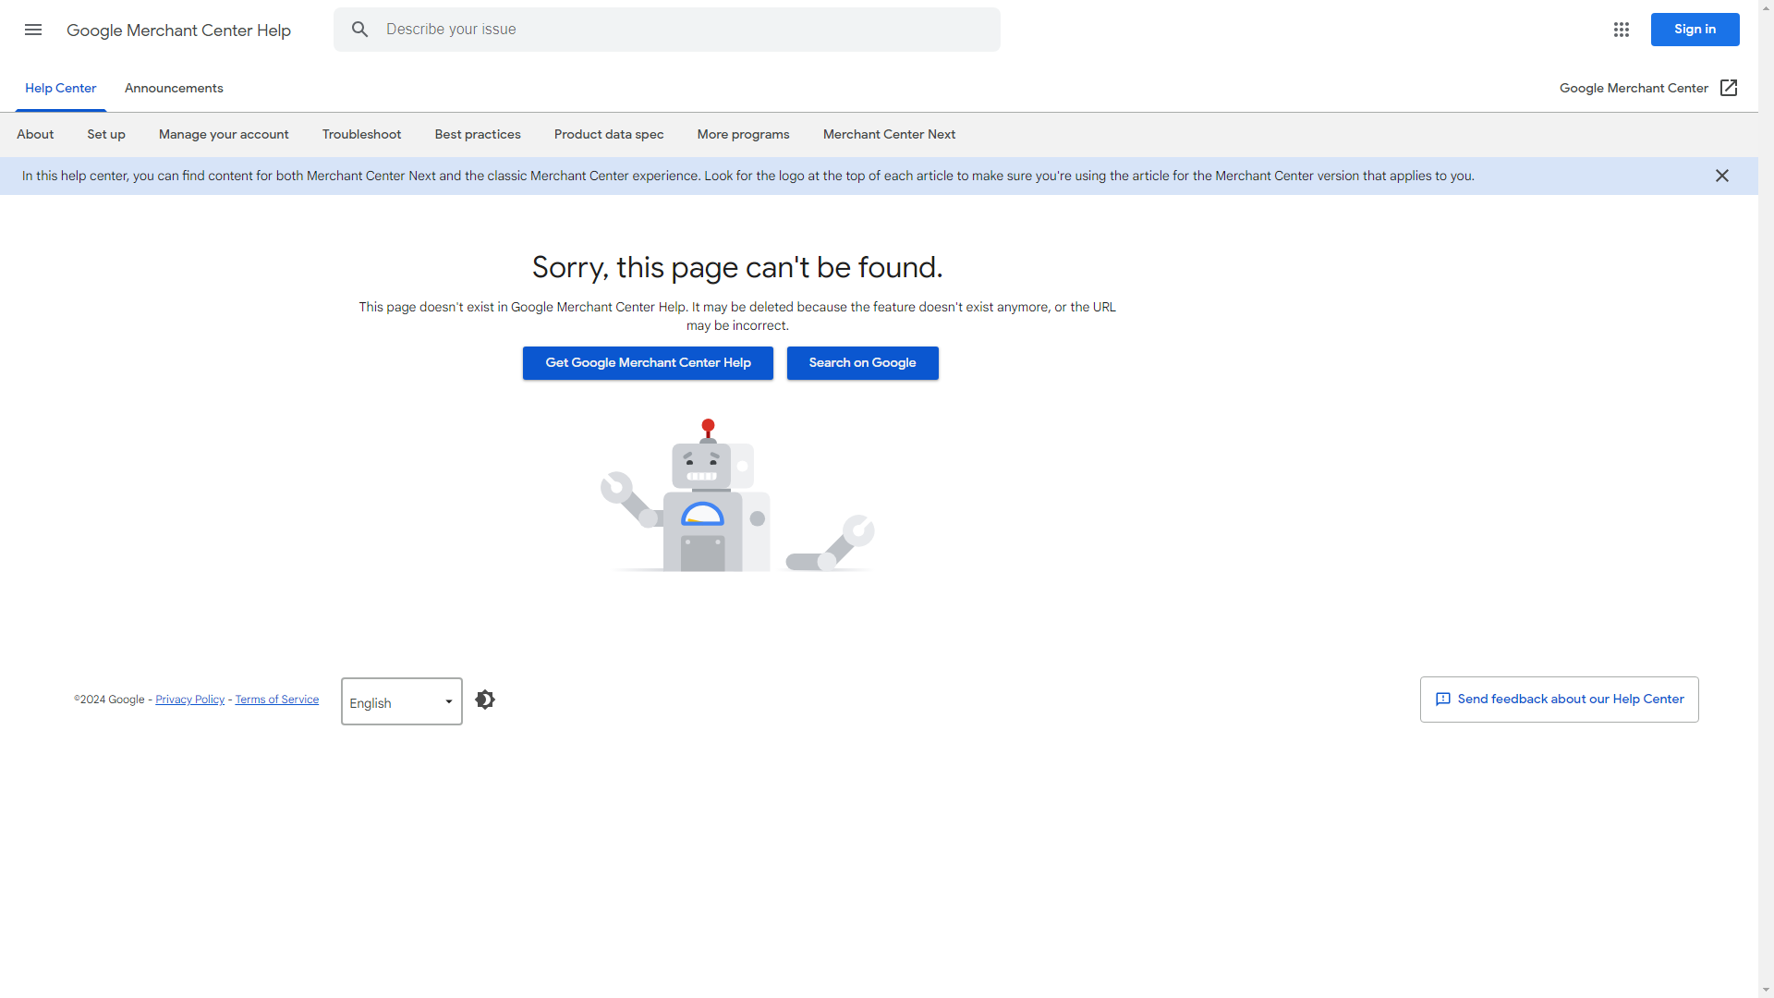This screenshot has height=998, width=1774.
Task: Expand the English language dropdown
Action: [402, 702]
